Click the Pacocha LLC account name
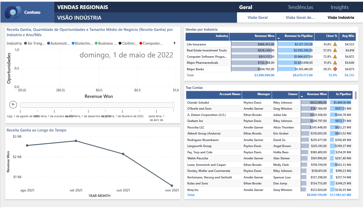The image size is (363, 208). pos(196,127)
